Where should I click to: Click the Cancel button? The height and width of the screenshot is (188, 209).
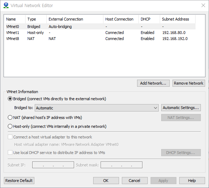click(135, 181)
